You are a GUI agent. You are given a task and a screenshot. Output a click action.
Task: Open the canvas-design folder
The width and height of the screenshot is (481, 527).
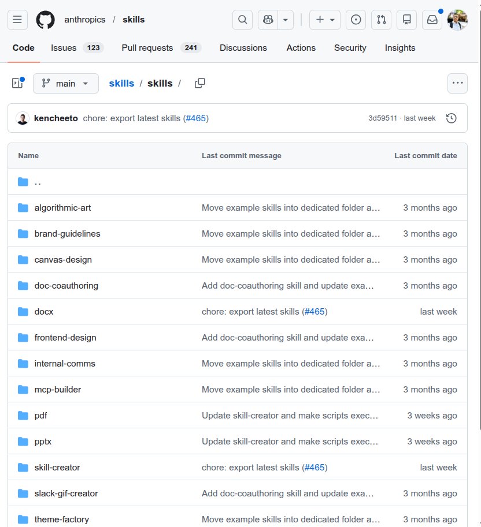pos(63,260)
